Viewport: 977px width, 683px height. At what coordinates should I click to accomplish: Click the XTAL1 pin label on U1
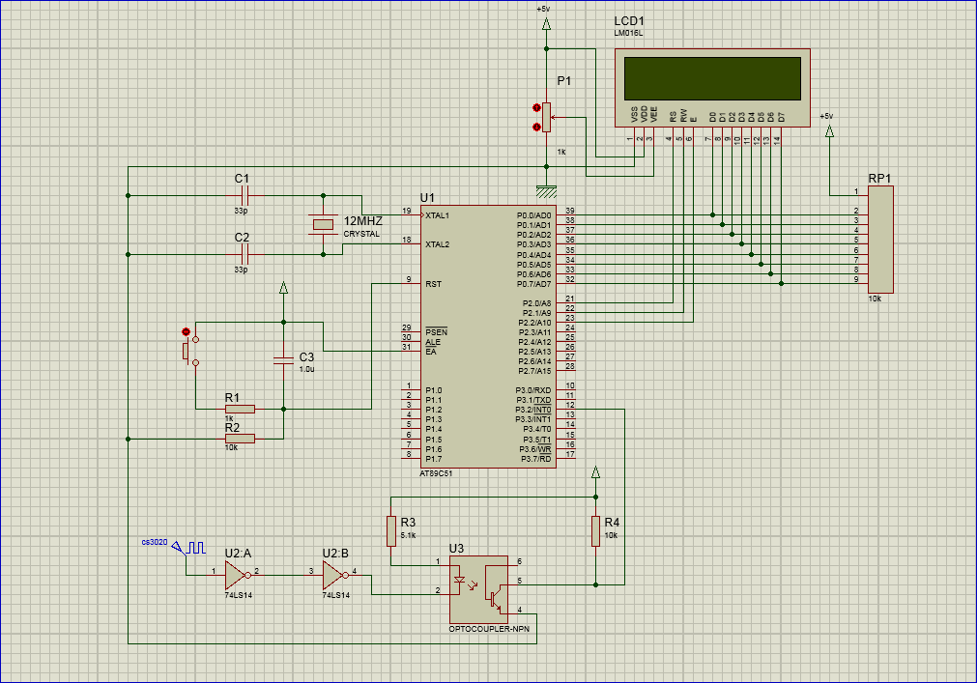tap(438, 215)
